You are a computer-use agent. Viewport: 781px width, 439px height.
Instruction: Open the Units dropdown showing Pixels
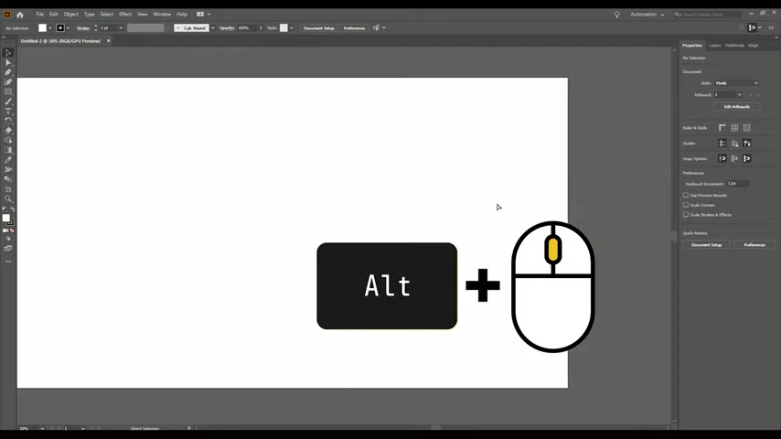pos(737,83)
